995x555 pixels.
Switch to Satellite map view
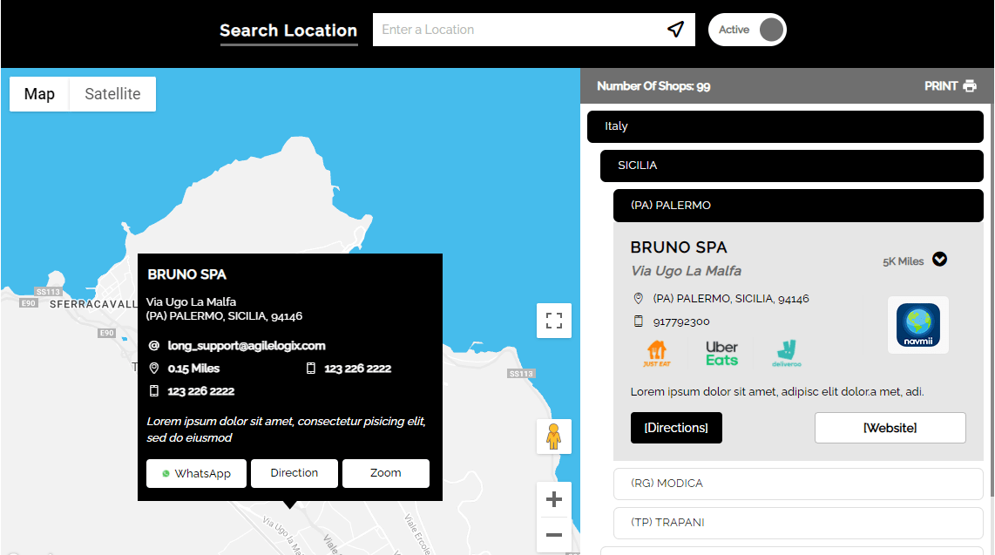point(112,94)
